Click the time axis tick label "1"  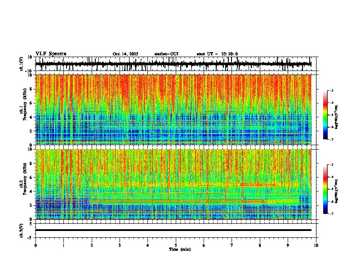point(63,245)
